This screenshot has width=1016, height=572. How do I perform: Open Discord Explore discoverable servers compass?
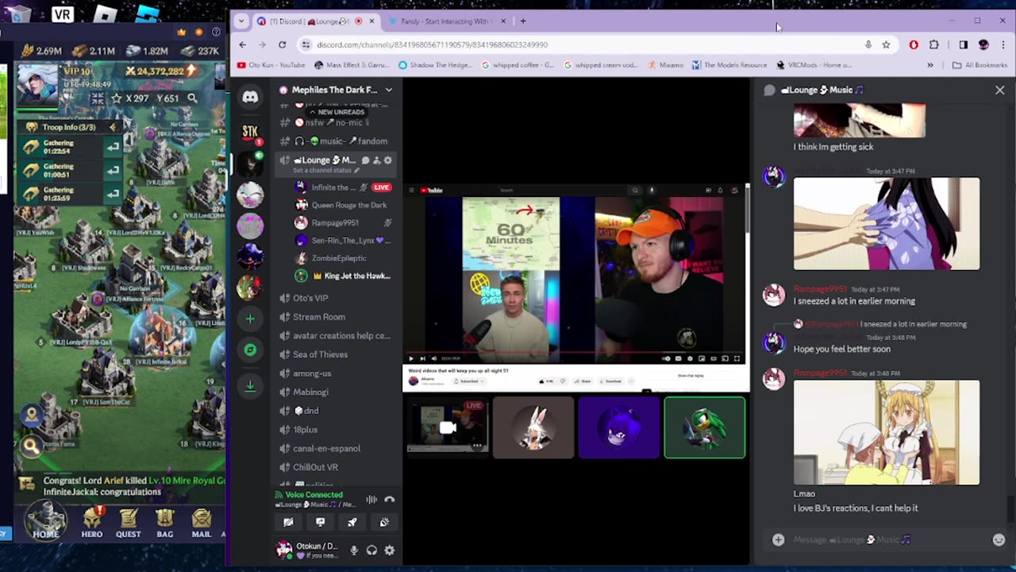[x=250, y=350]
